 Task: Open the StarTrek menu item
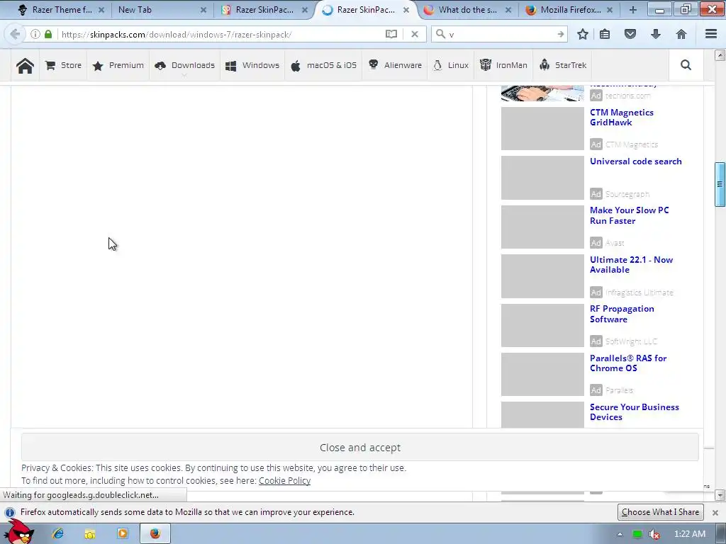tap(562, 65)
